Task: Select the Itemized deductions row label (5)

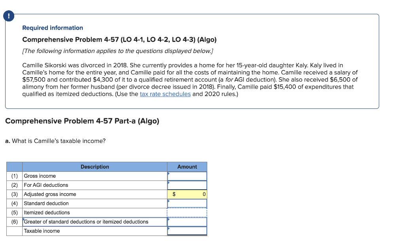Action: pos(14,213)
